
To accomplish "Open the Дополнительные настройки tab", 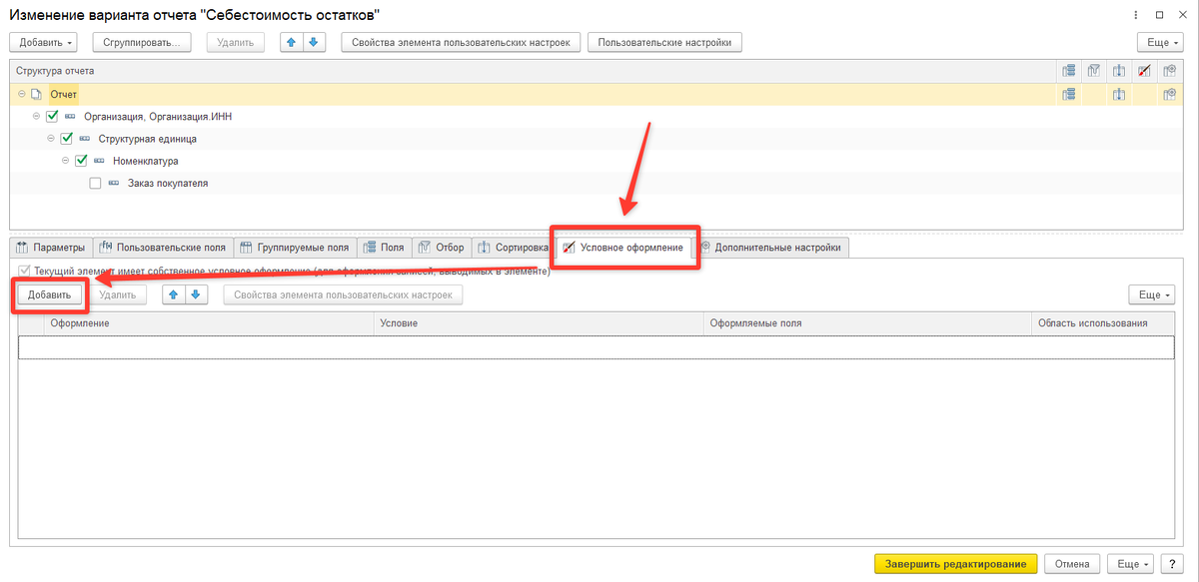I will point(772,248).
